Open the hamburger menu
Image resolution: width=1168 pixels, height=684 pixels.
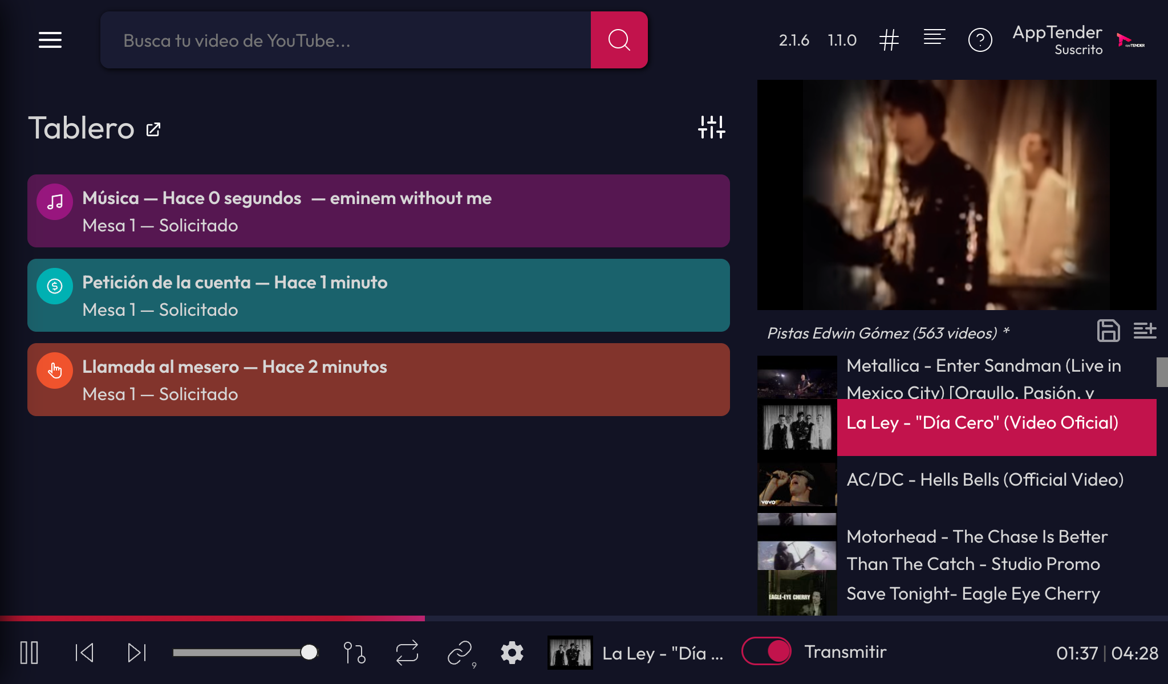50,40
